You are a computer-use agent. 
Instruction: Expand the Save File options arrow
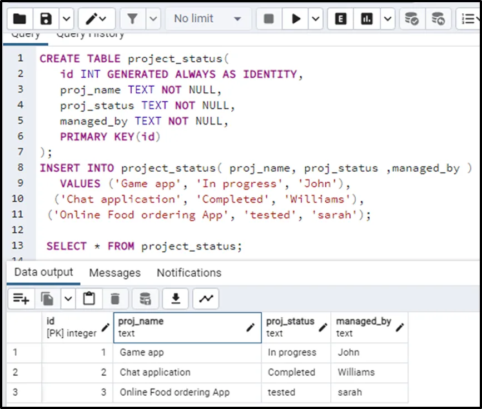66,19
